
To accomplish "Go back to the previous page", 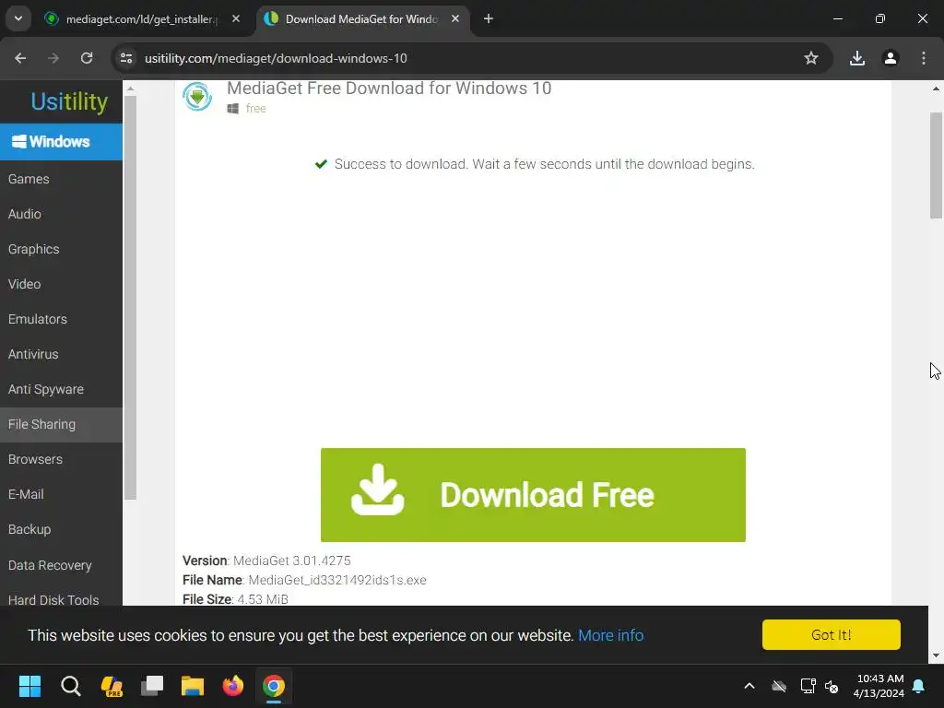I will (20, 58).
